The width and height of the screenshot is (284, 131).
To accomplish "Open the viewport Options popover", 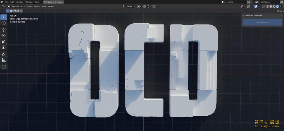I will (280, 11).
